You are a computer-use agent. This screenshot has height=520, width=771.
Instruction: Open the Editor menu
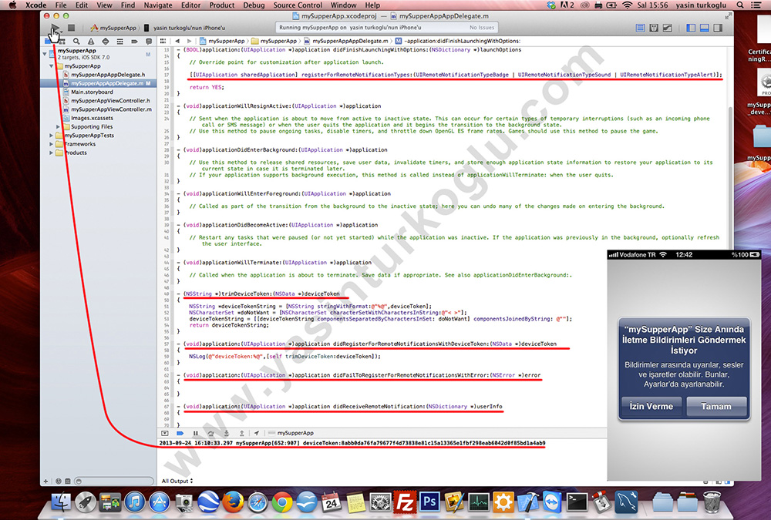(190, 5)
